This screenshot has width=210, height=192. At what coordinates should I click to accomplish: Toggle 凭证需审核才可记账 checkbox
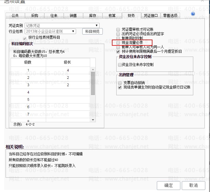coord(118,30)
